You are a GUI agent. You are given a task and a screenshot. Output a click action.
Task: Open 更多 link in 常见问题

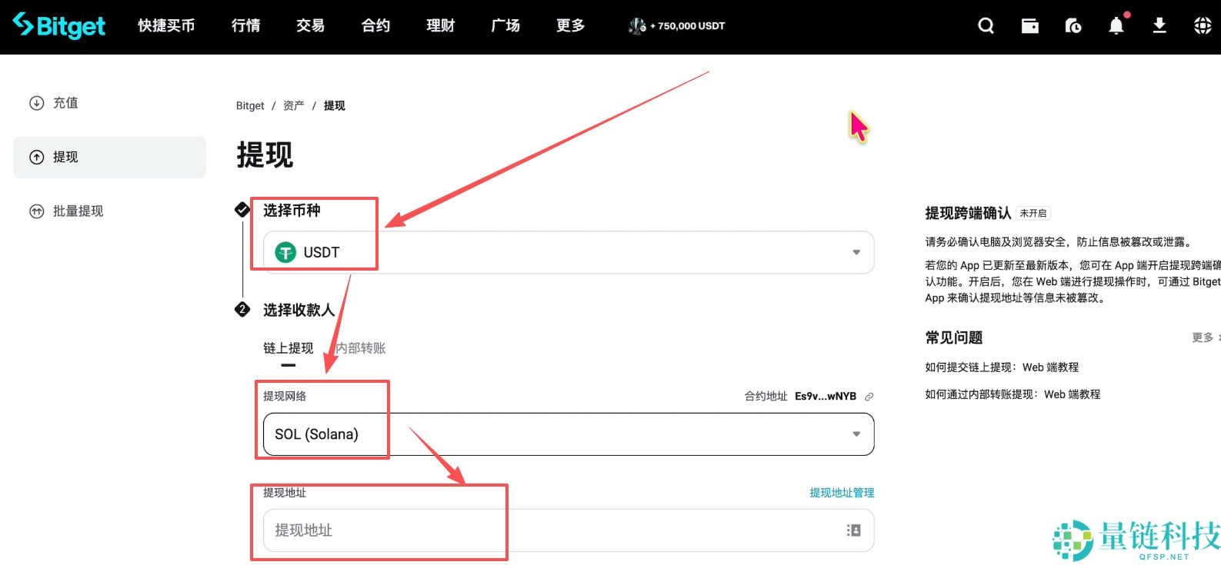[x=1203, y=337]
